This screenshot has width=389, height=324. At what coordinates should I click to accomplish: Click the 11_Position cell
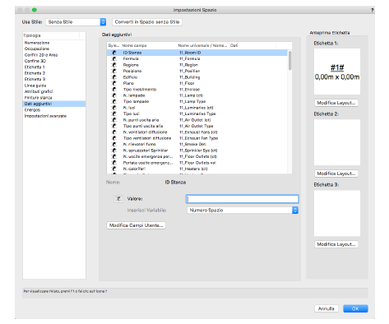[189, 71]
